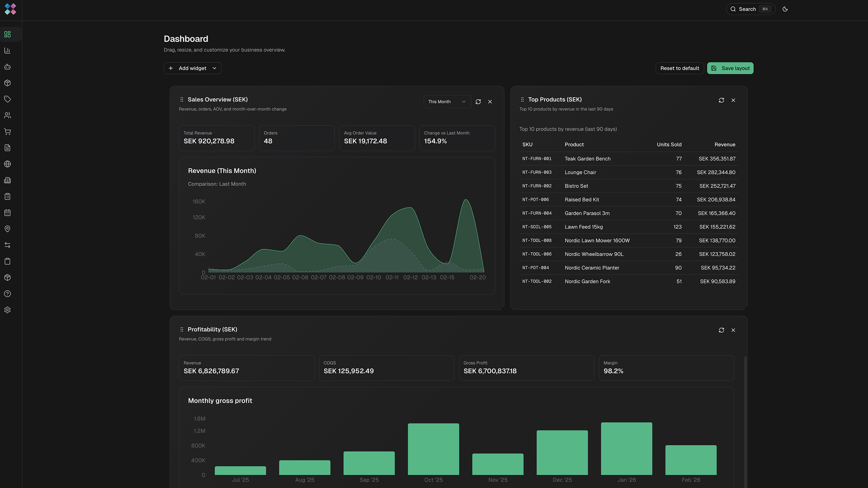Open the Search field in top bar
868x488 pixels.
[x=750, y=9]
